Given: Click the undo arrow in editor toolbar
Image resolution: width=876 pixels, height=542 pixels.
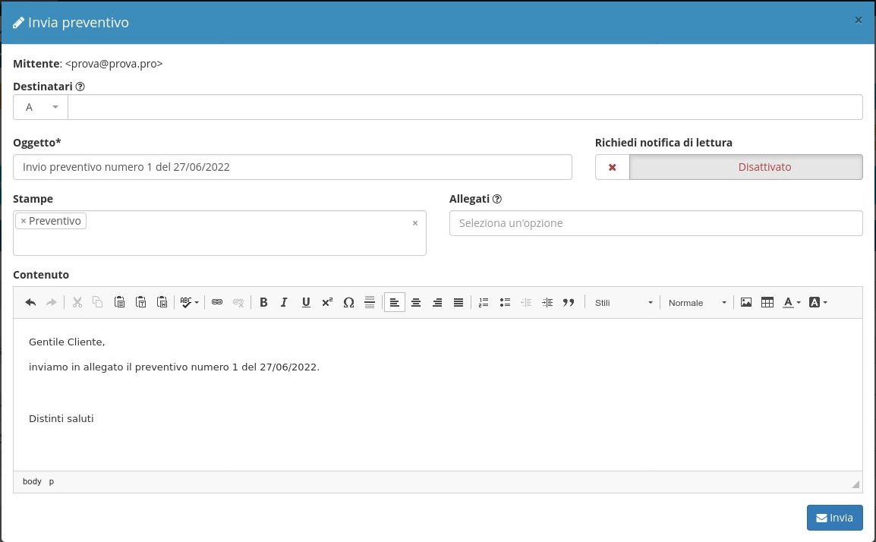Looking at the screenshot, I should tap(30, 302).
